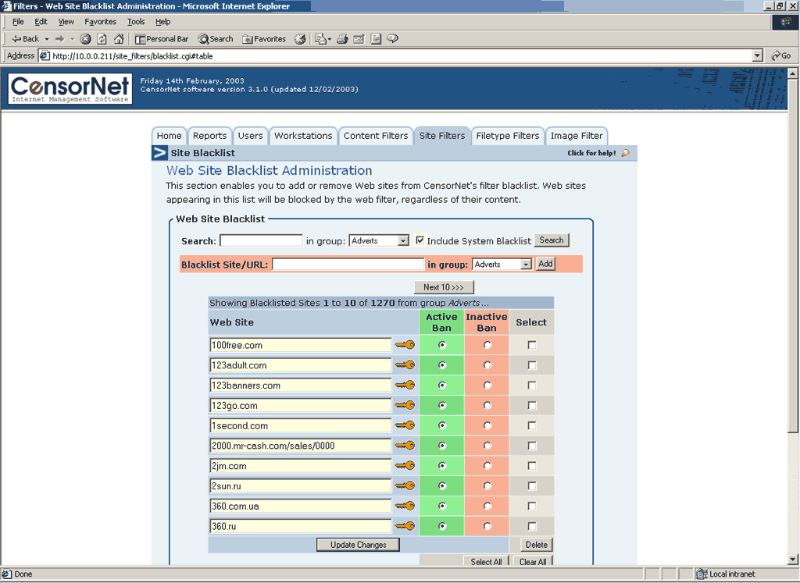The image size is (800, 583).
Task: Open the Search toolbar button
Action: [x=216, y=39]
